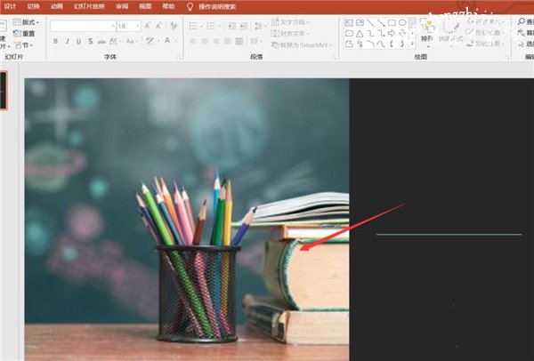Image resolution: width=534 pixels, height=361 pixels.
Task: Increase font size with the larger A icon
Action: (x=147, y=26)
